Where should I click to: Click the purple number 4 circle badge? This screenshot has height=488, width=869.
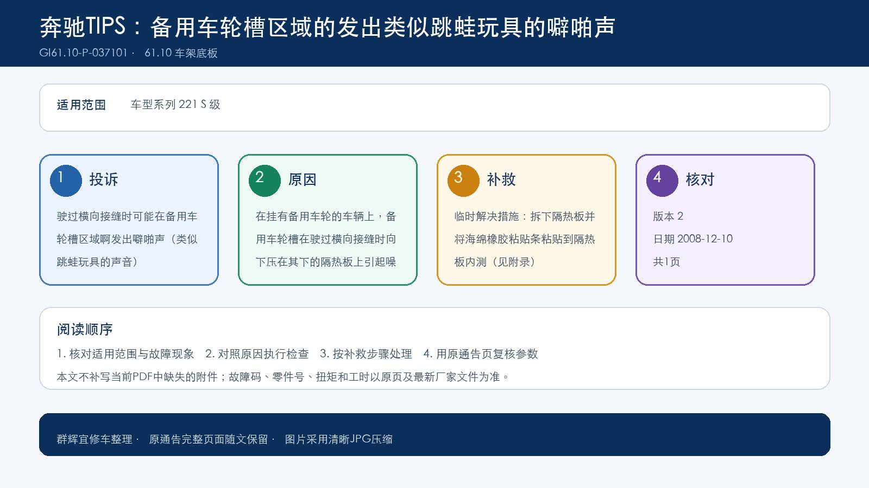coord(662,181)
